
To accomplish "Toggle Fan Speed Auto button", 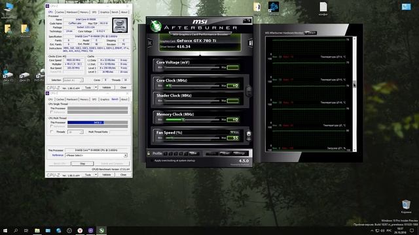I will pyautogui.click(x=234, y=133).
